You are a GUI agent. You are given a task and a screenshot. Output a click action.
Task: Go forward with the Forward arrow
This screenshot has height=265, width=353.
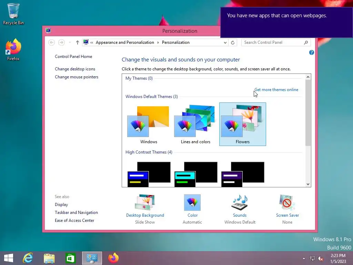61,42
